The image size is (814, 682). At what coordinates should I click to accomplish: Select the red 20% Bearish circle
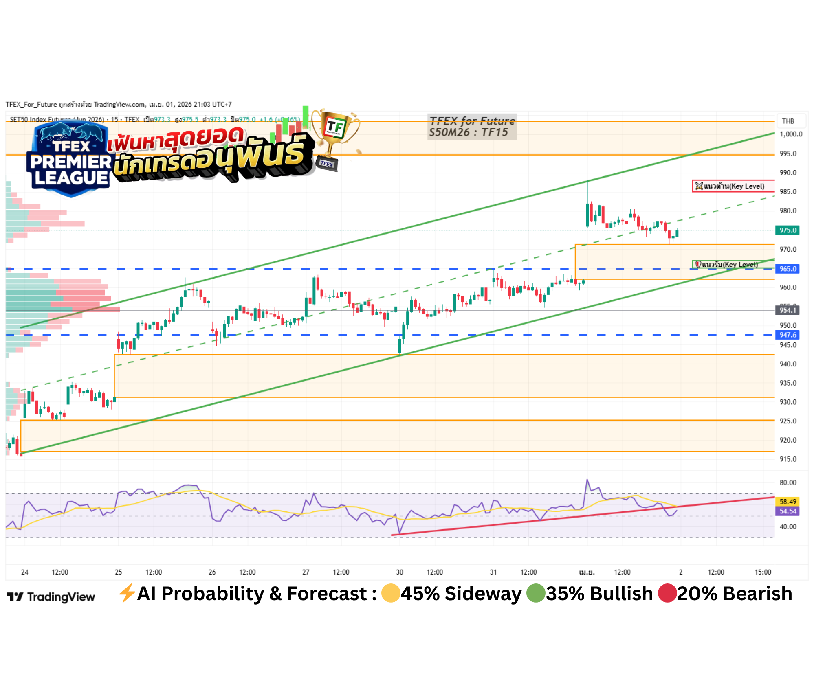click(667, 593)
